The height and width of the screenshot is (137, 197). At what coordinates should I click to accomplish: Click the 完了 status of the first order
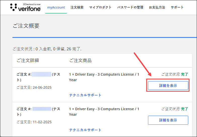[184, 74]
